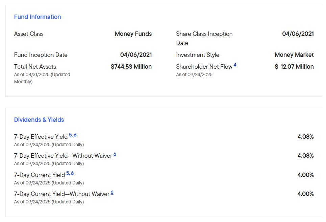
Task: Click the Fund Inception Date value
Action: [136, 55]
